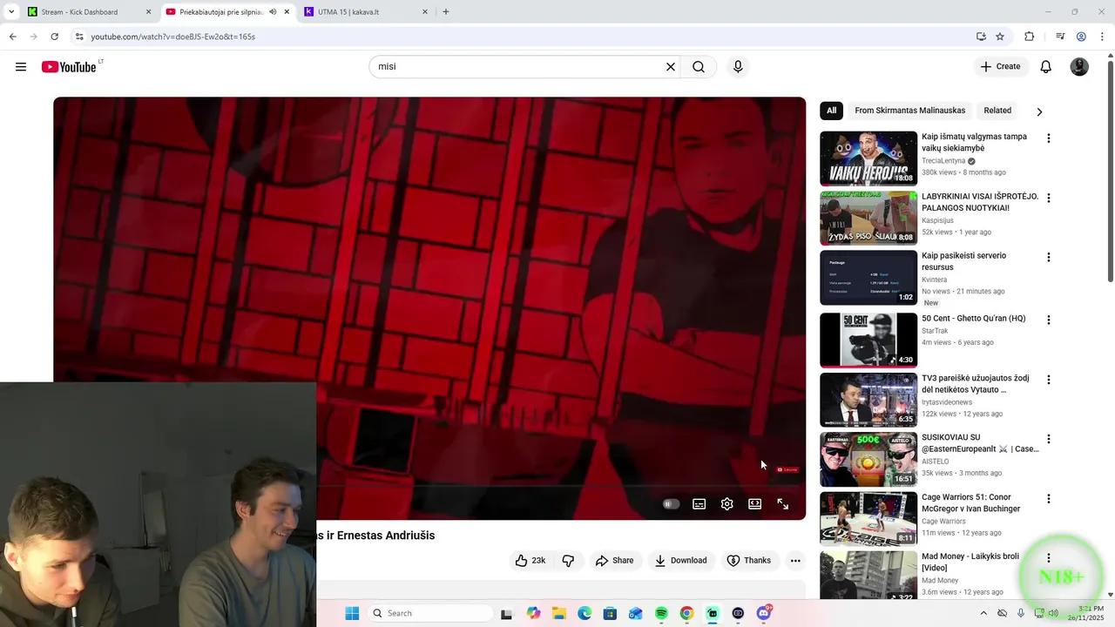
Task: Toggle autoplay switch in player
Action: (671, 504)
